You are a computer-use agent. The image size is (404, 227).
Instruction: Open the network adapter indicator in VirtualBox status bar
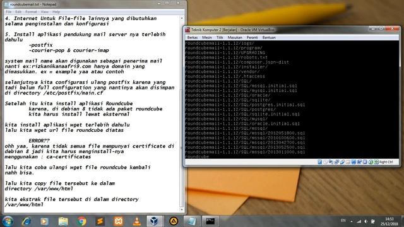[x=336, y=162]
